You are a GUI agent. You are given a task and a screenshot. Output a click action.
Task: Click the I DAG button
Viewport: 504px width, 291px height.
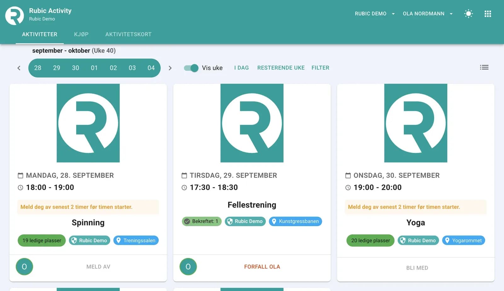[x=242, y=68]
